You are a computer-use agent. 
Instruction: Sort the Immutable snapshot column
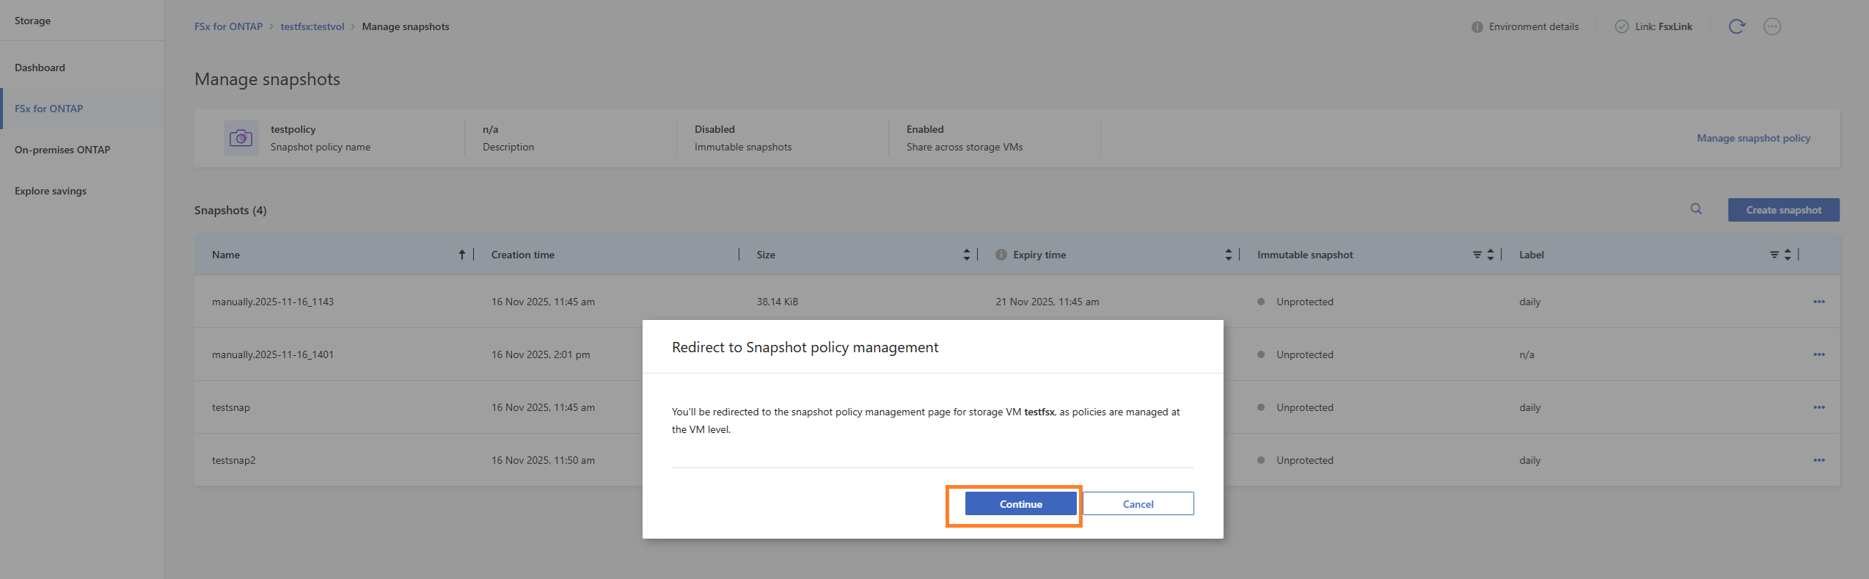click(1490, 255)
